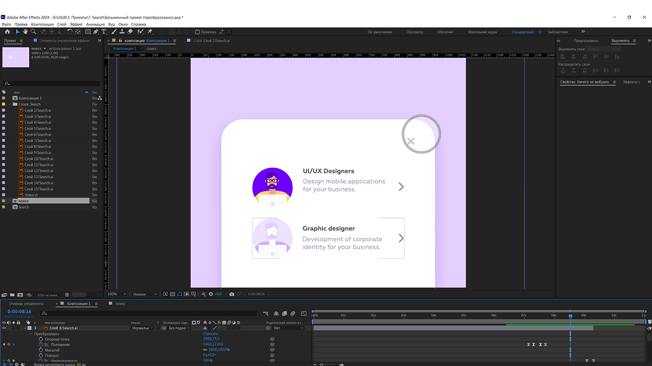
Task: Click the Библиотеки workspace button
Action: pos(558,32)
